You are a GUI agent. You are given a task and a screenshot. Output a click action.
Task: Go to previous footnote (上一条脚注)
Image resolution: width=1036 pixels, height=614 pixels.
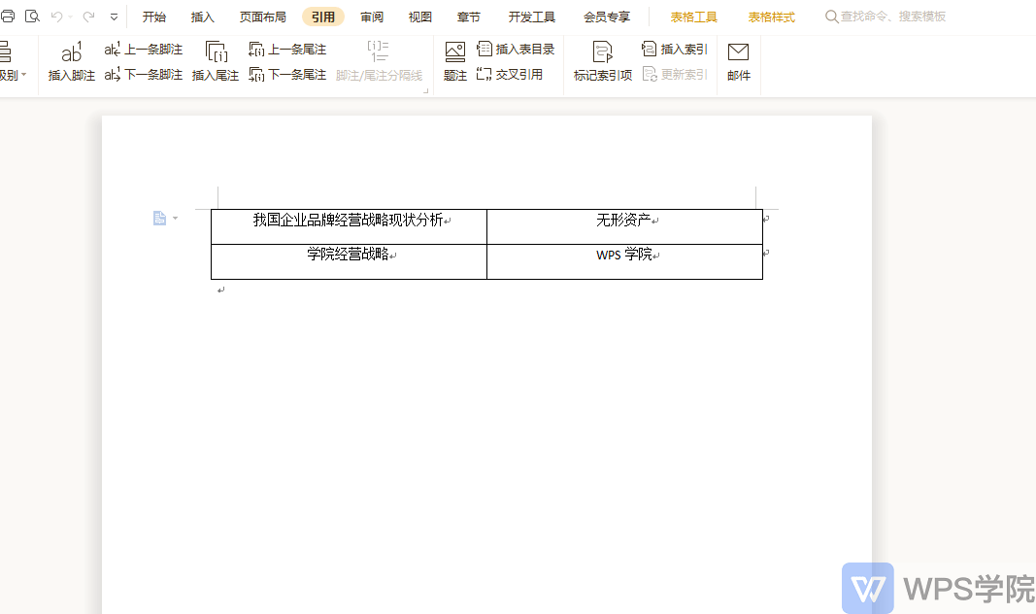[144, 50]
